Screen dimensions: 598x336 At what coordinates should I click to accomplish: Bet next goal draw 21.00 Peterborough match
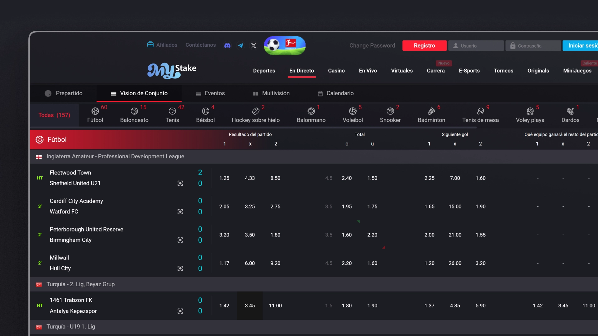pyautogui.click(x=455, y=235)
